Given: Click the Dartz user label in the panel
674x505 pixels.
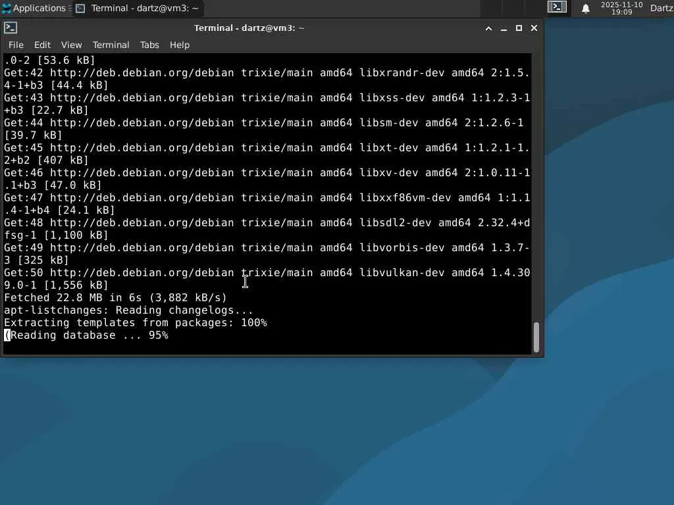Looking at the screenshot, I should (x=661, y=8).
